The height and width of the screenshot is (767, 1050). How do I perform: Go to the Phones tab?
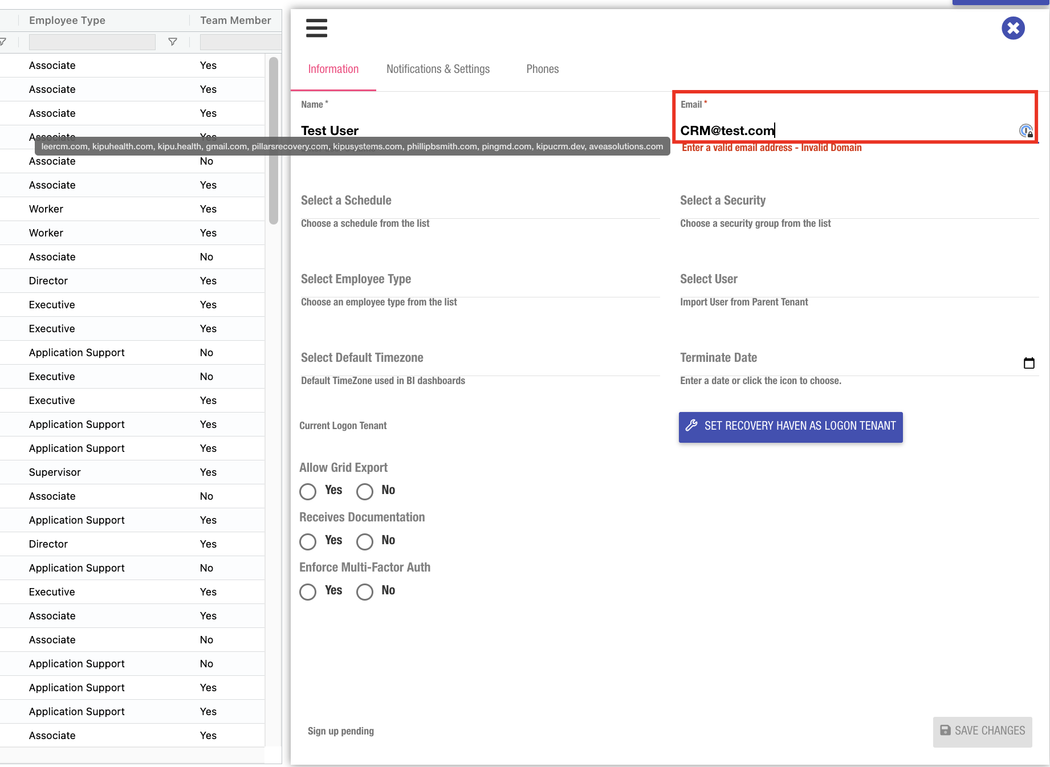[x=542, y=69]
